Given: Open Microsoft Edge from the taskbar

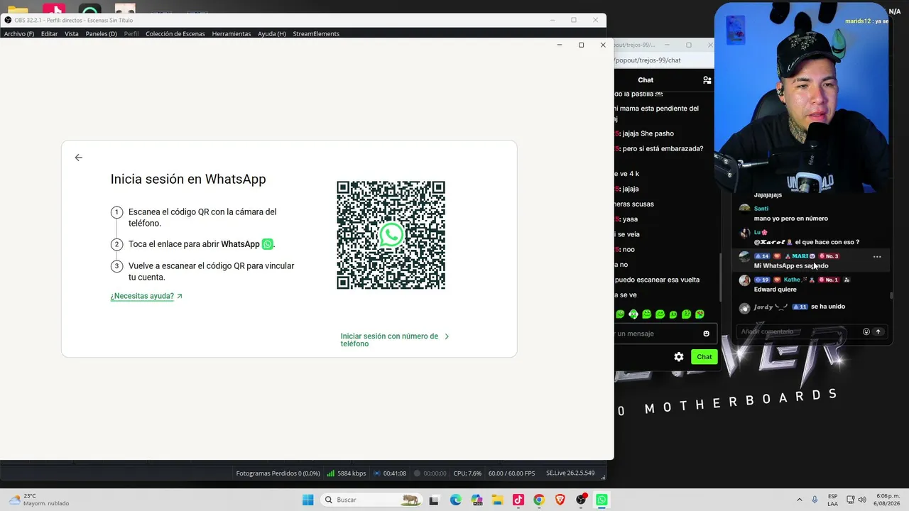Looking at the screenshot, I should (455, 500).
